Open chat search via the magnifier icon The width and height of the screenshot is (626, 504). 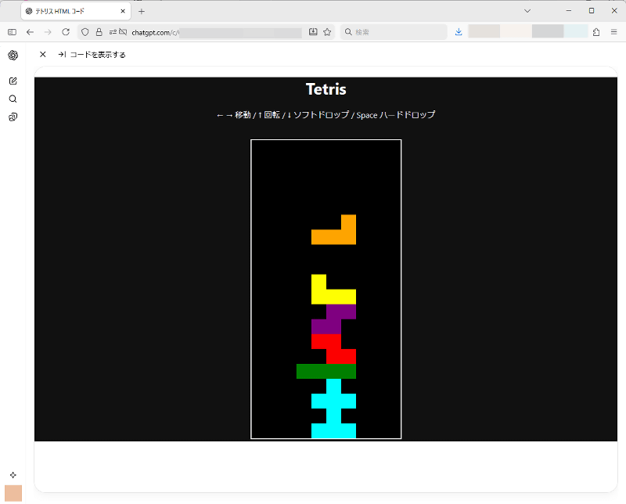pos(13,99)
